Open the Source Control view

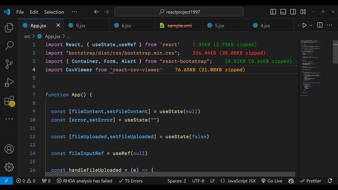(x=9, y=64)
